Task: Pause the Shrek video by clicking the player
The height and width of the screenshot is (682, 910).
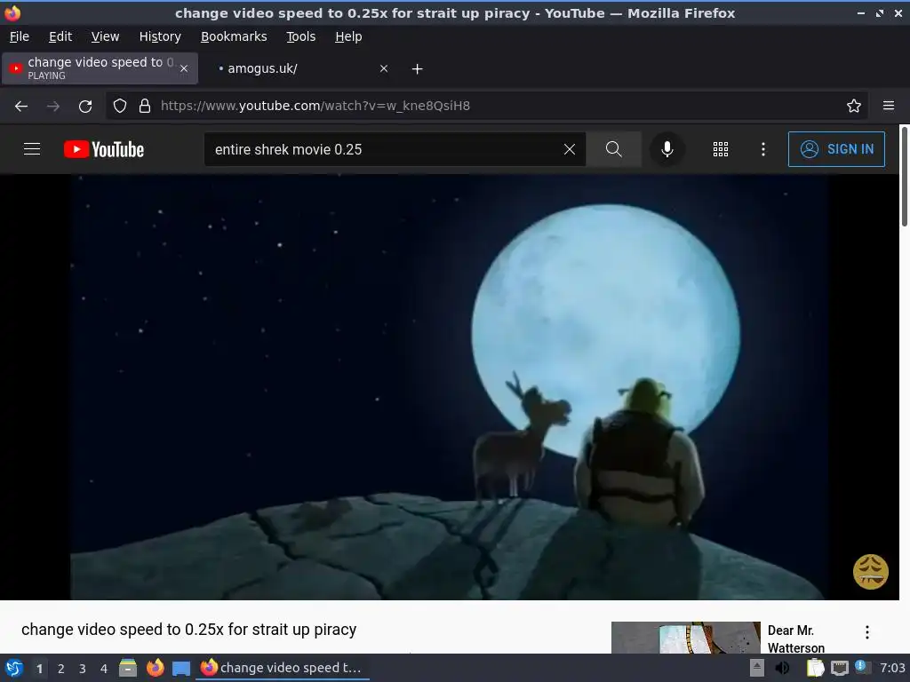Action: coord(448,387)
